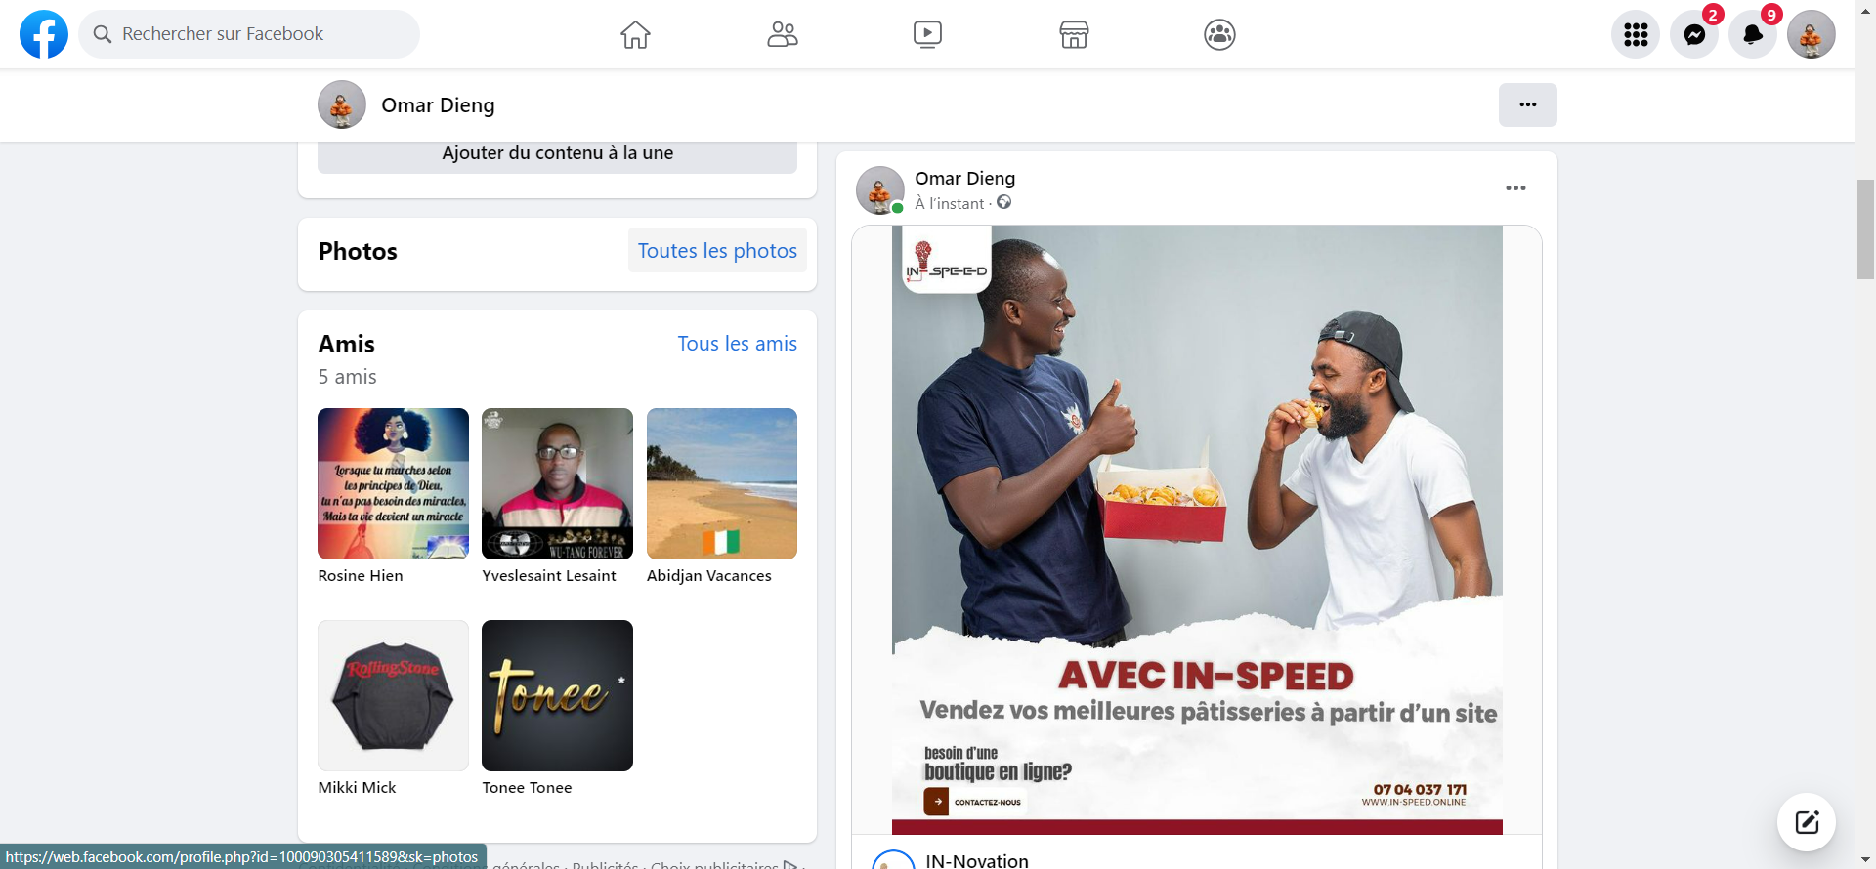Open the Friends icon in top navigation
Screen dimensions: 1876x869
click(782, 34)
